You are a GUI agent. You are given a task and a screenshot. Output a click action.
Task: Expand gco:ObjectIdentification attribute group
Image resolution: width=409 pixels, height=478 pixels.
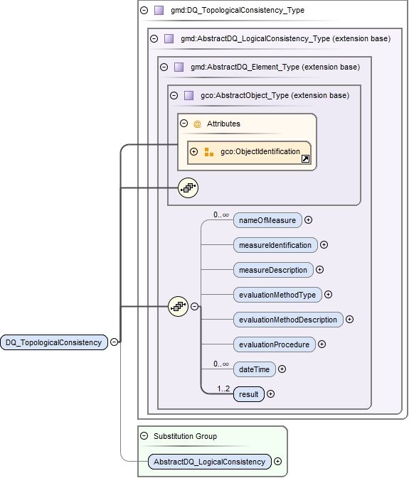pos(193,151)
